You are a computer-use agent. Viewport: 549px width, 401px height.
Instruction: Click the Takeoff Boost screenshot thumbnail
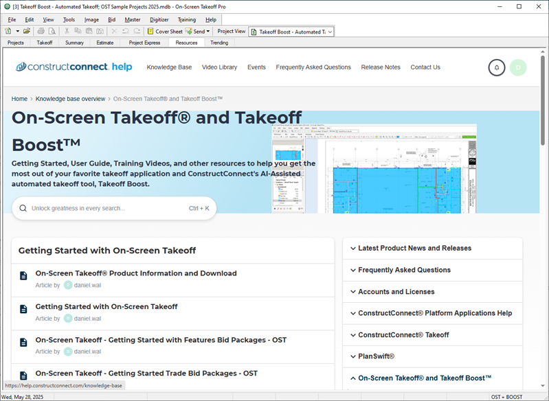point(374,168)
